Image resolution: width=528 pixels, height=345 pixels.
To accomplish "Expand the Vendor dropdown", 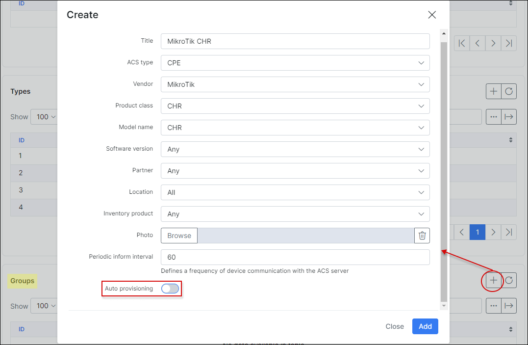I will 295,84.
